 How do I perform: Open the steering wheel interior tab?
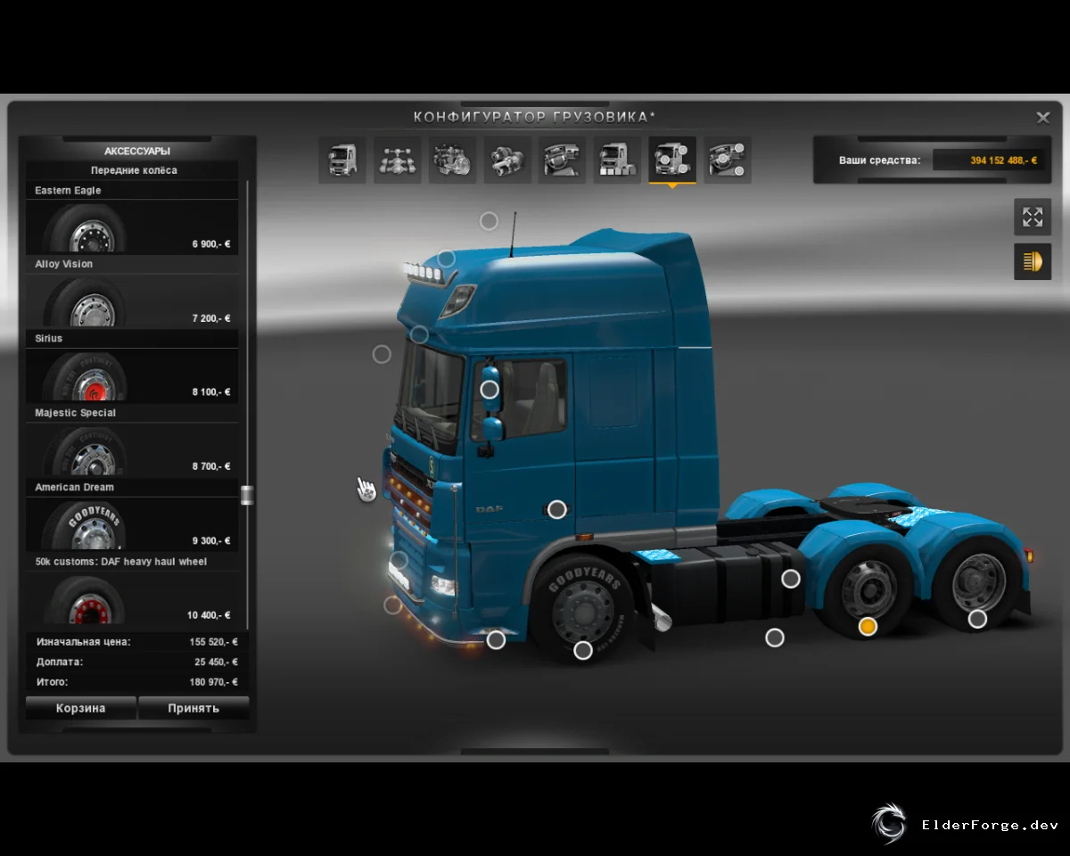[563, 160]
